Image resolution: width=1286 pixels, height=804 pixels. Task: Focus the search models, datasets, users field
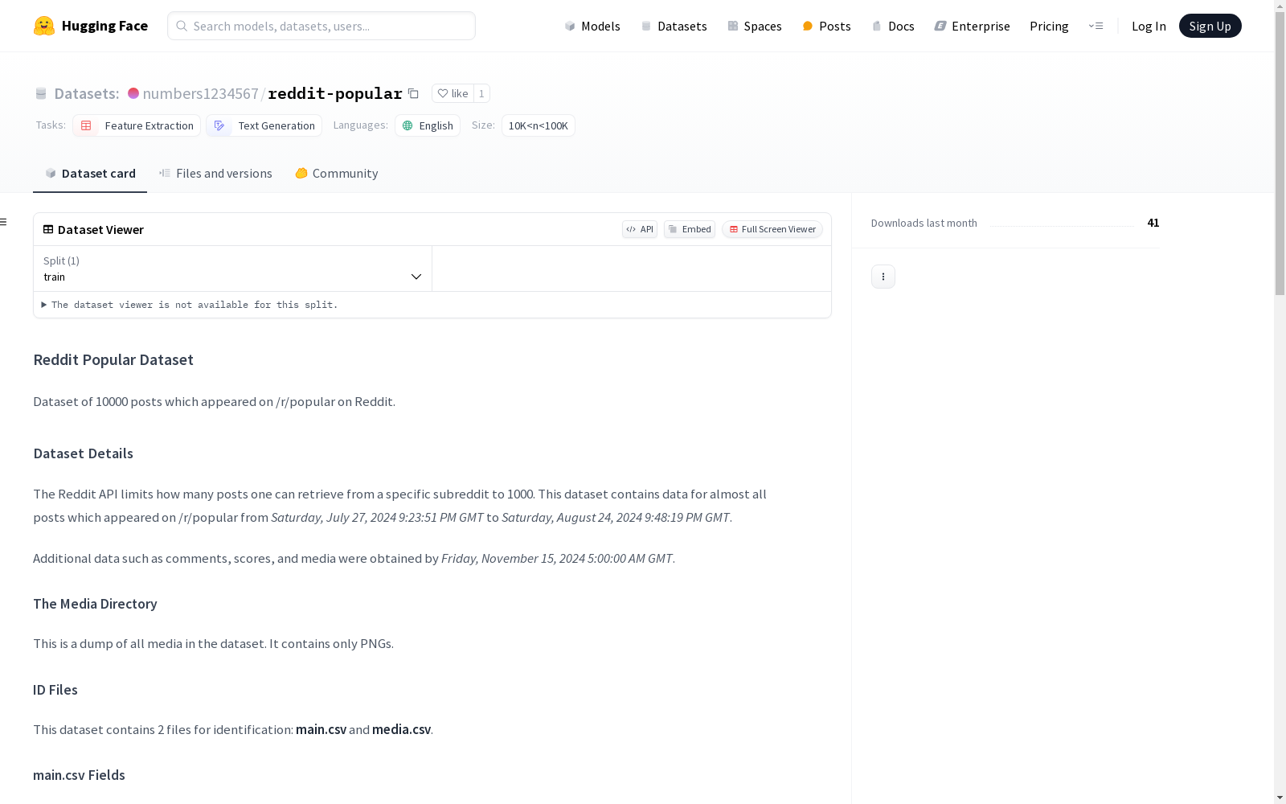321,26
